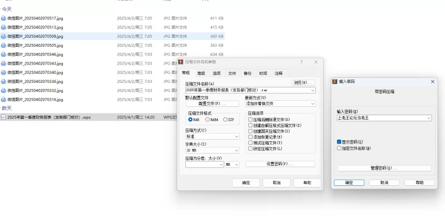Switch to the 选项 tab
Screen dimensions: 445x217
[x=216, y=73]
